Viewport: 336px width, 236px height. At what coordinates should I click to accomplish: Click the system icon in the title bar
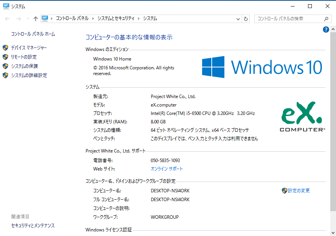point(5,6)
